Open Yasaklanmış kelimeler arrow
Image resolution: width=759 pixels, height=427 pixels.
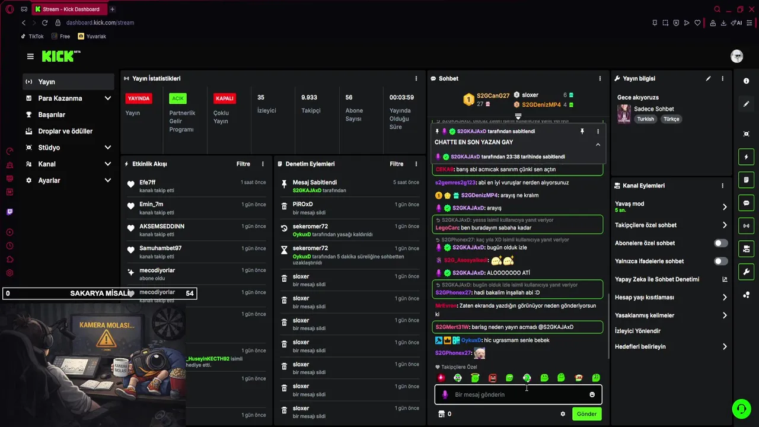[725, 316]
